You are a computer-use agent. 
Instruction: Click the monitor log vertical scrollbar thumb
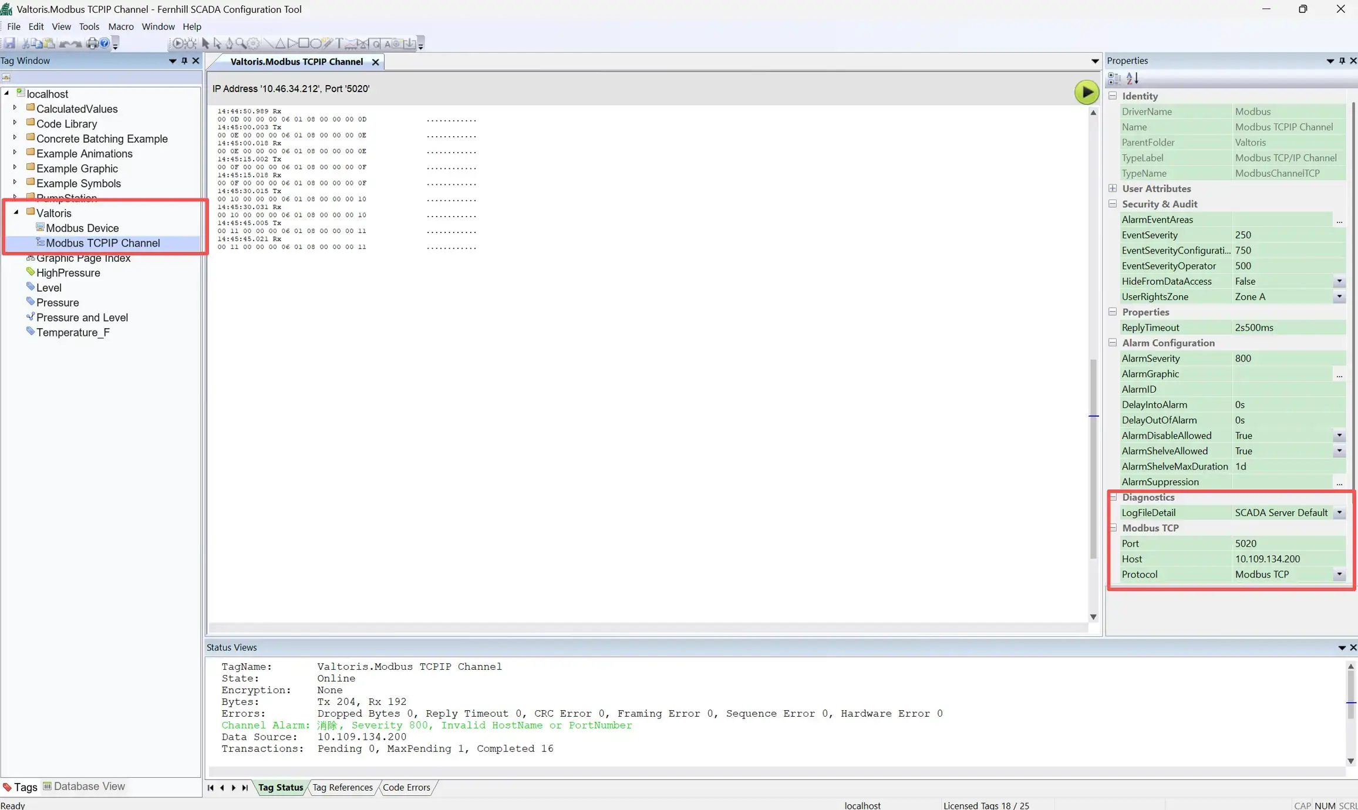1093,458
